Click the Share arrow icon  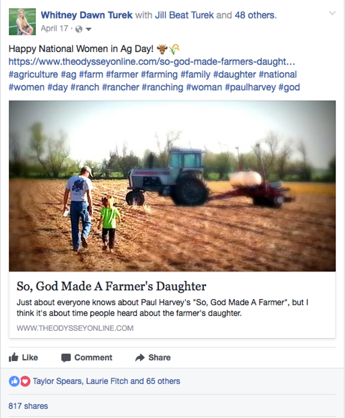(x=140, y=358)
